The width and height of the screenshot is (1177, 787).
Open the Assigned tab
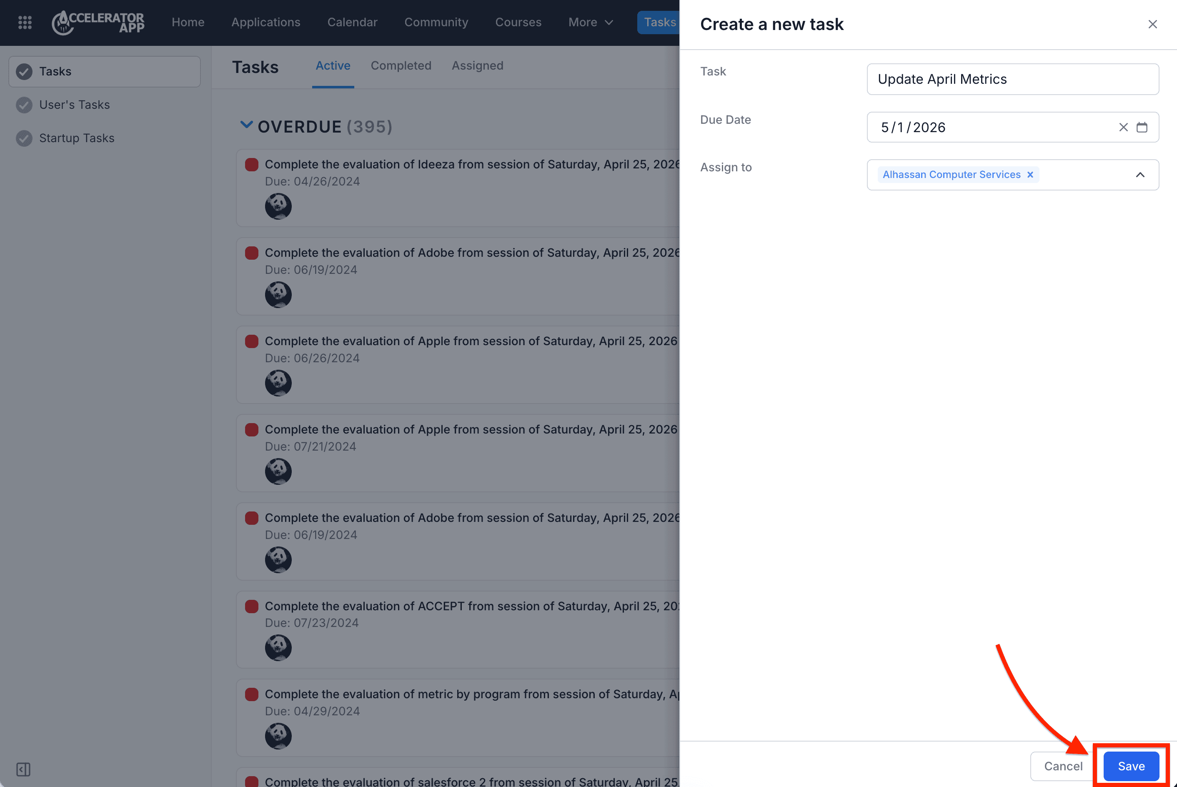pyautogui.click(x=477, y=66)
